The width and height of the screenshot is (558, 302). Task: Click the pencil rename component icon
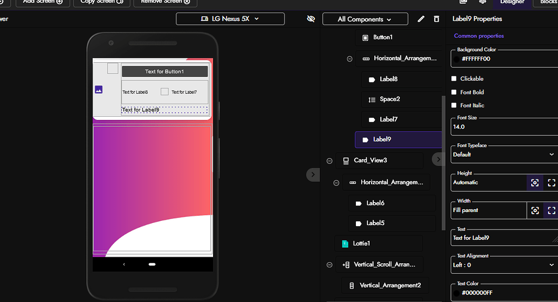pyautogui.click(x=421, y=19)
